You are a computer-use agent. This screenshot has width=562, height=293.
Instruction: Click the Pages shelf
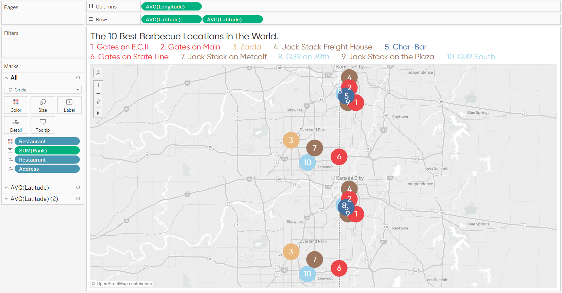[x=43, y=13]
